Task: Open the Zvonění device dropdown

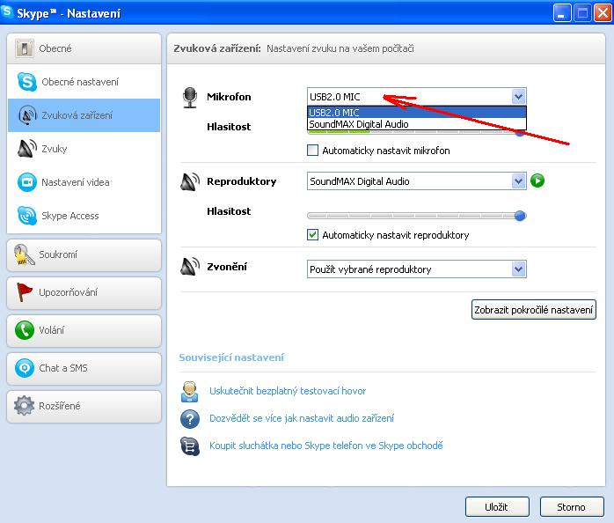Action: (x=518, y=269)
